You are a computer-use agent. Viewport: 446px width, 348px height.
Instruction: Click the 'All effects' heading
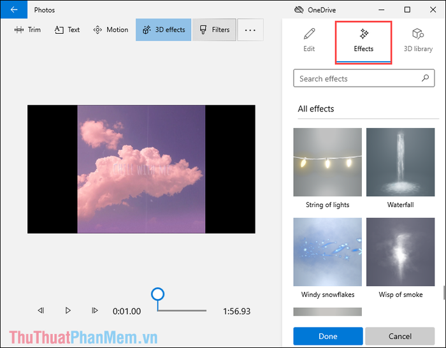point(316,109)
